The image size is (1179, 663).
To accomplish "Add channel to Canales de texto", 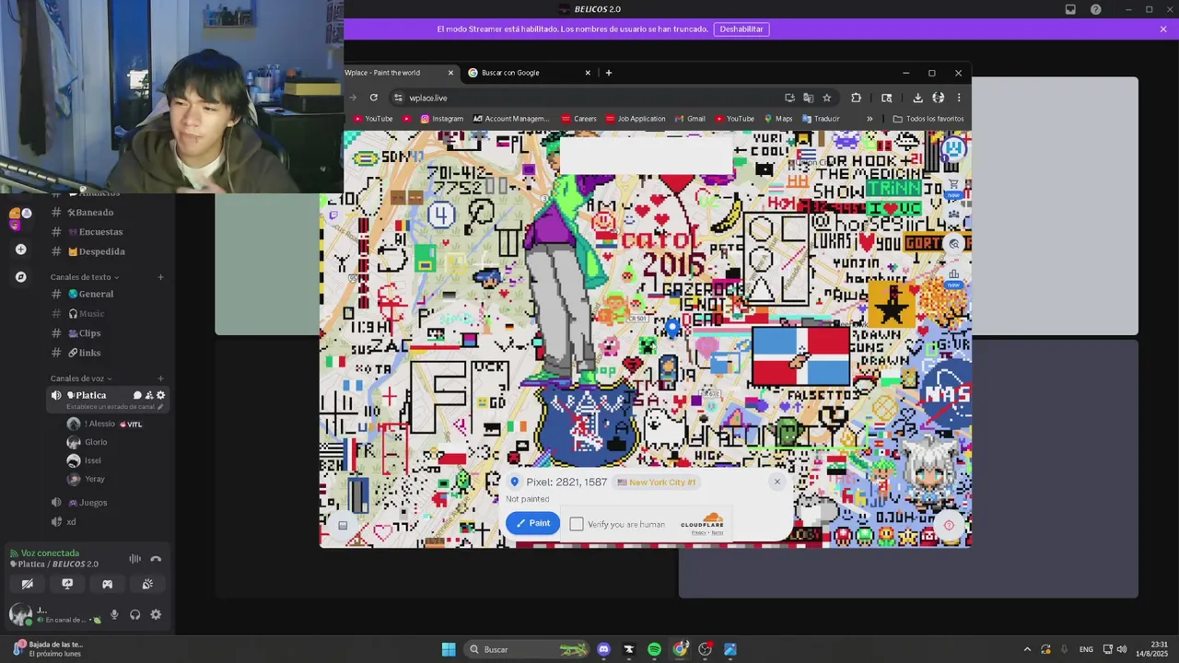I will (x=160, y=277).
